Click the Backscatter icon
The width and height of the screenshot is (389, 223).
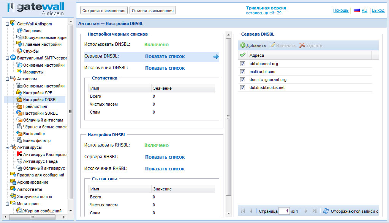tap(19, 134)
